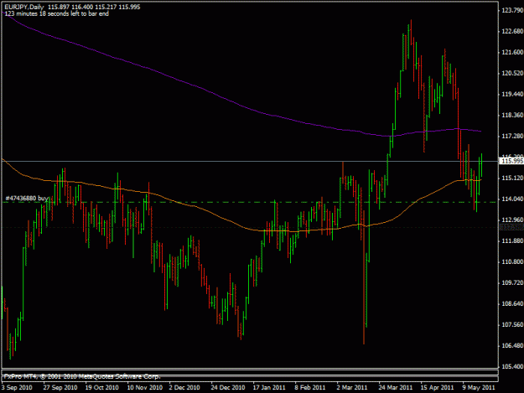Click the 117.280 price scale label
Image resolution: width=524 pixels, height=393 pixels.
tap(512, 137)
